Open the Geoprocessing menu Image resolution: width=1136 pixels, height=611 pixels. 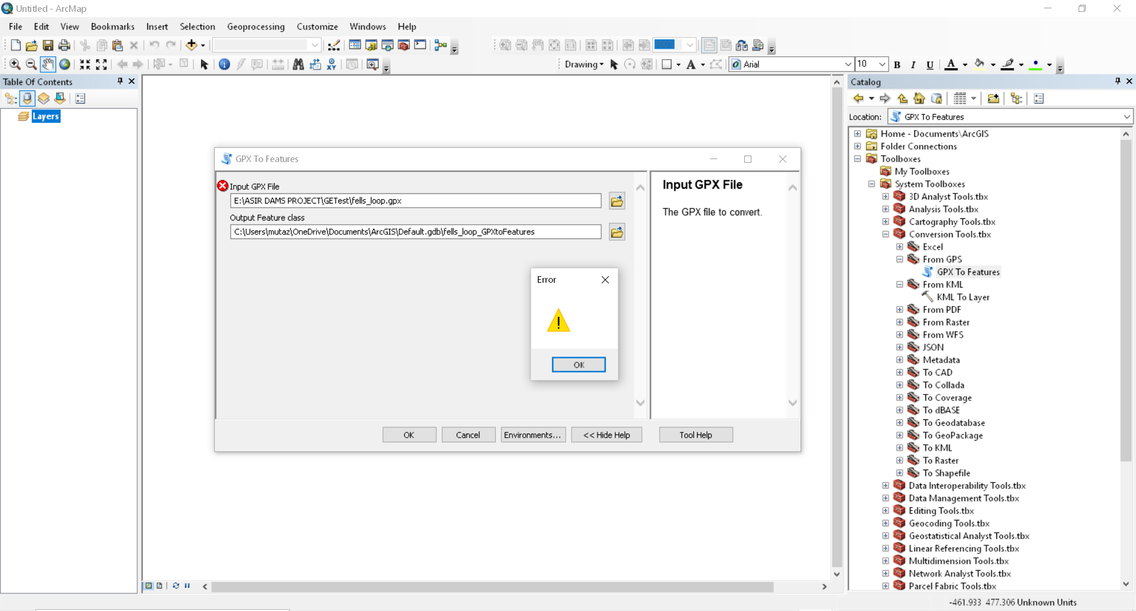pyautogui.click(x=256, y=27)
